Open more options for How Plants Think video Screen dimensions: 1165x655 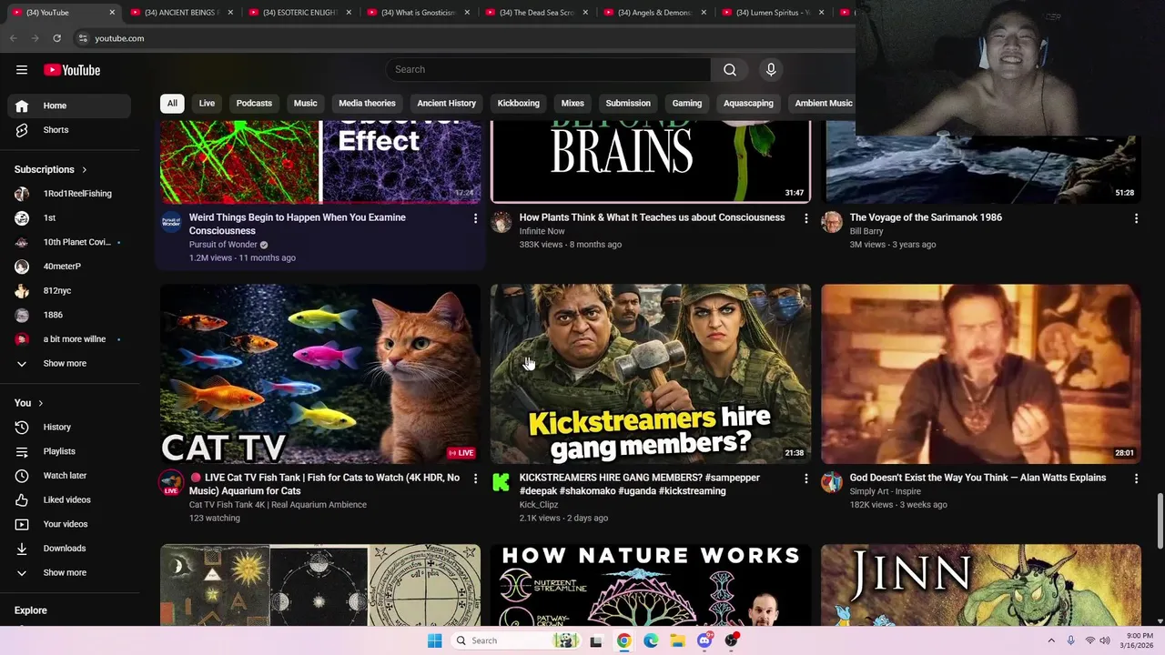click(x=805, y=218)
